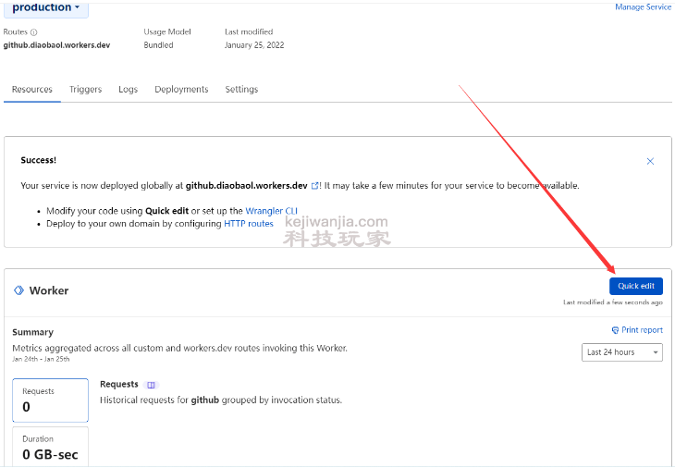Select the Deployments tab
The image size is (675, 468).
181,90
